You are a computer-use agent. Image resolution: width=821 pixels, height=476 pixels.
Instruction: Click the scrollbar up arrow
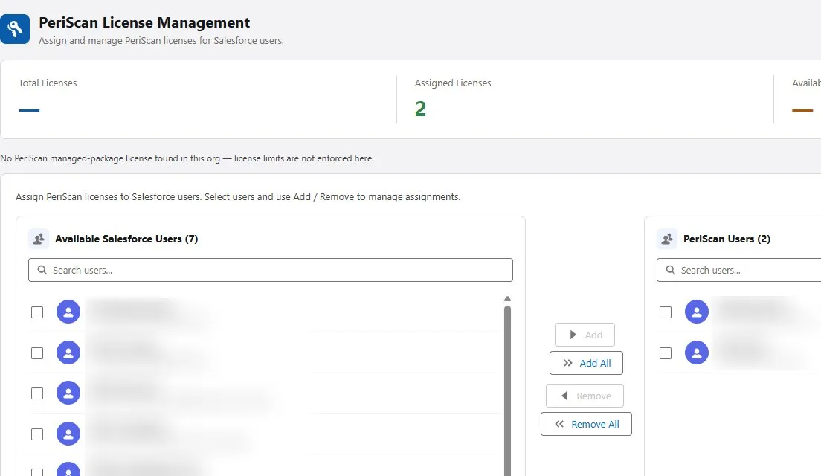click(507, 299)
